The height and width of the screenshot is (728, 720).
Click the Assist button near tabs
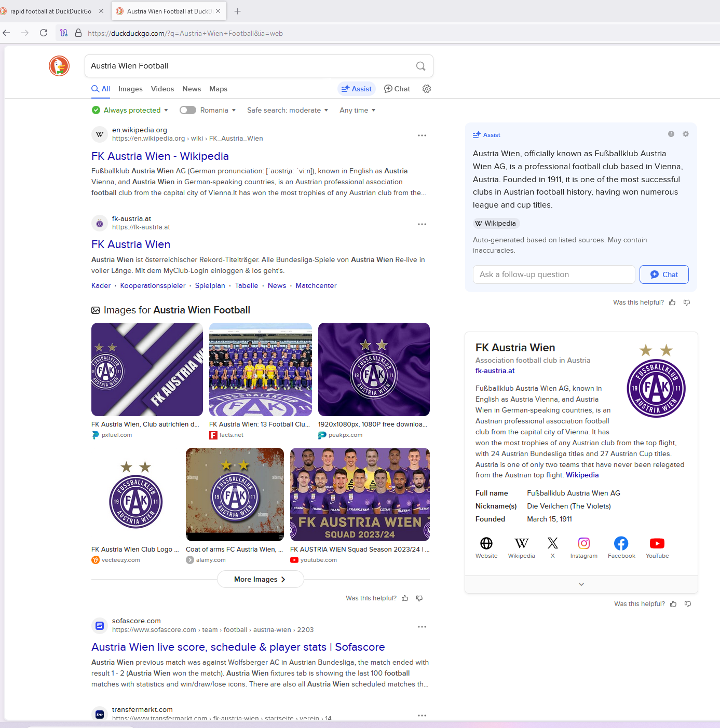click(357, 89)
